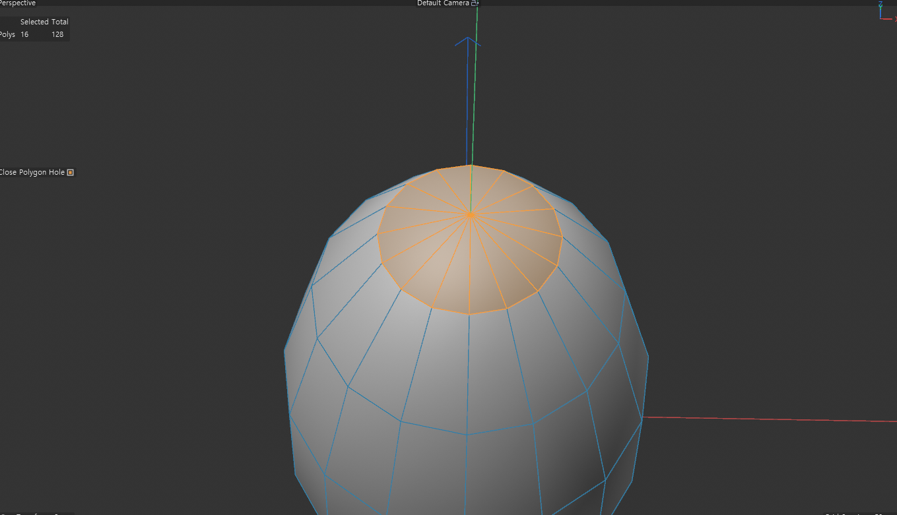
Task: Click the blue axis arrowhead above the mesh
Action: pyautogui.click(x=467, y=42)
